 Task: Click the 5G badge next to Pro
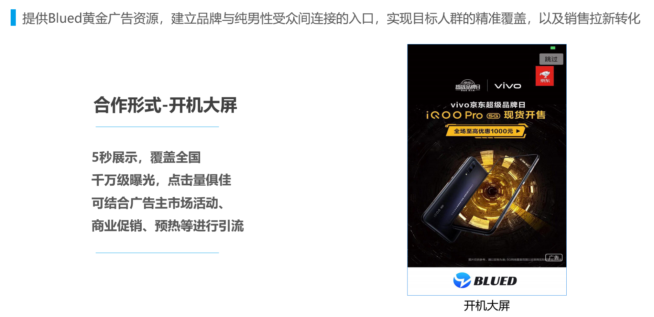493,116
